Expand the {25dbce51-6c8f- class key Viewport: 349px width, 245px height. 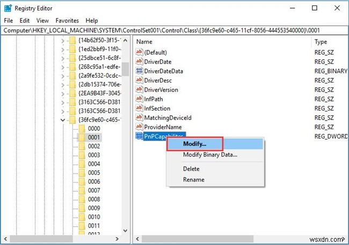pyautogui.click(x=63, y=58)
